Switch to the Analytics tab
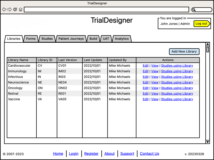The height and width of the screenshot is (160, 214). (x=122, y=39)
